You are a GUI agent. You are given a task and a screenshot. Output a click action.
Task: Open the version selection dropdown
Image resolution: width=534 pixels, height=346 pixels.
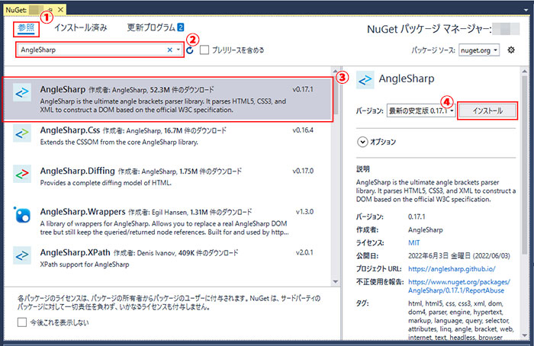tap(421, 111)
